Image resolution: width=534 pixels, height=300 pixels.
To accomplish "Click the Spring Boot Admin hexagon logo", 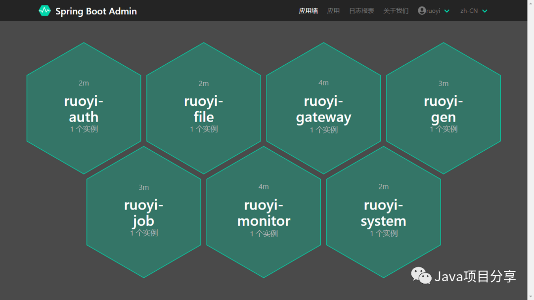I will pos(44,11).
